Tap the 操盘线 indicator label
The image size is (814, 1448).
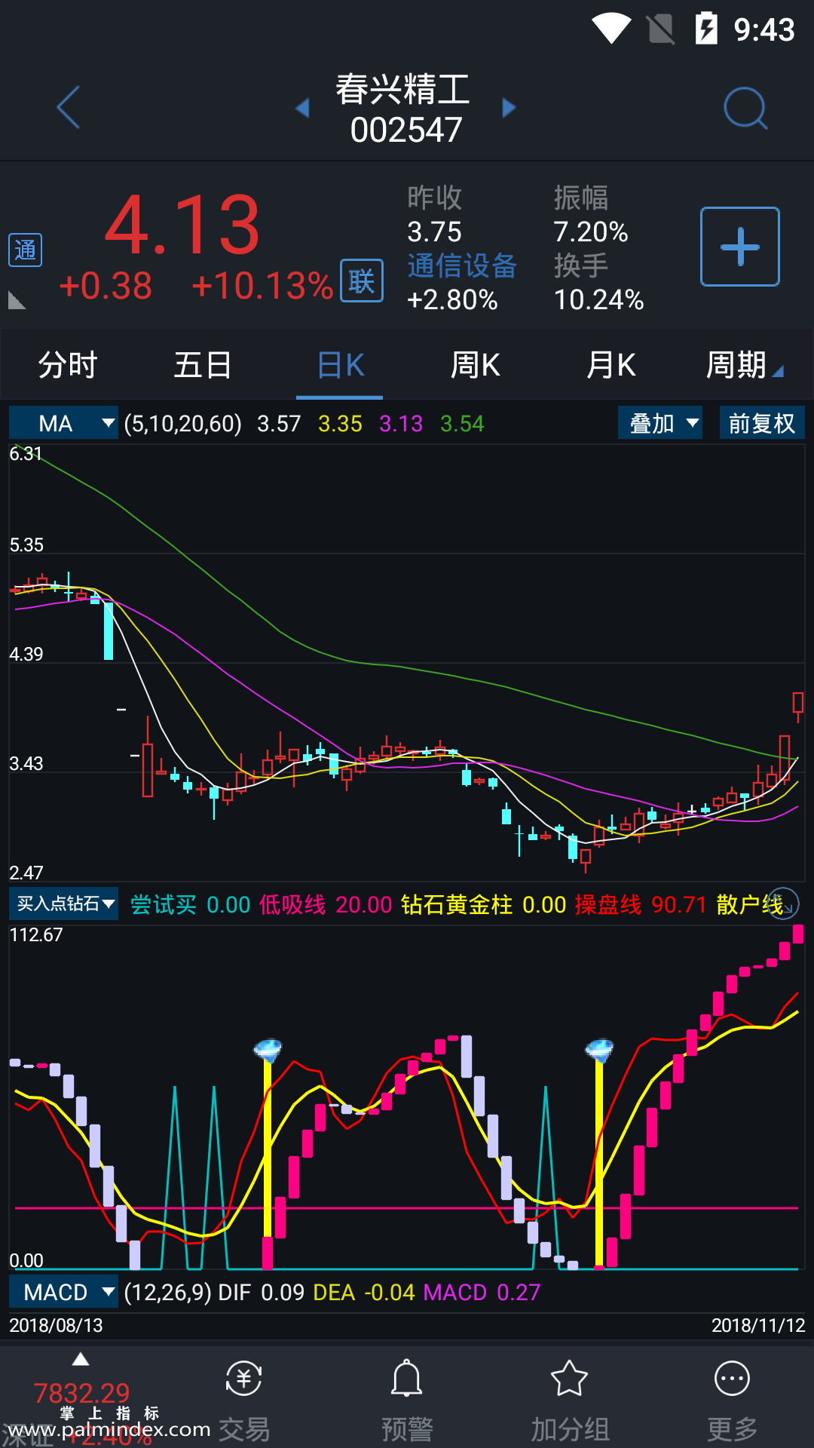click(x=608, y=904)
